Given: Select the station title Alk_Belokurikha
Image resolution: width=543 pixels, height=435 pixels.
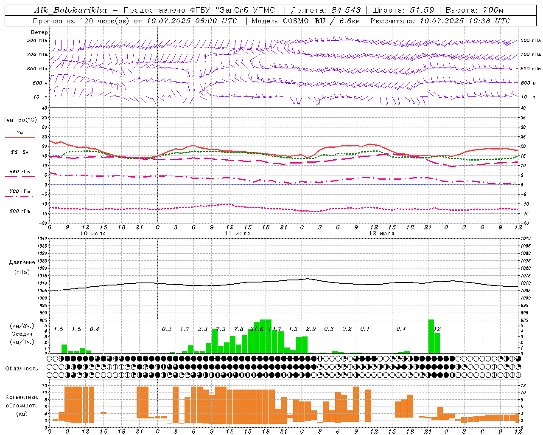Looking at the screenshot, I should [x=71, y=10].
